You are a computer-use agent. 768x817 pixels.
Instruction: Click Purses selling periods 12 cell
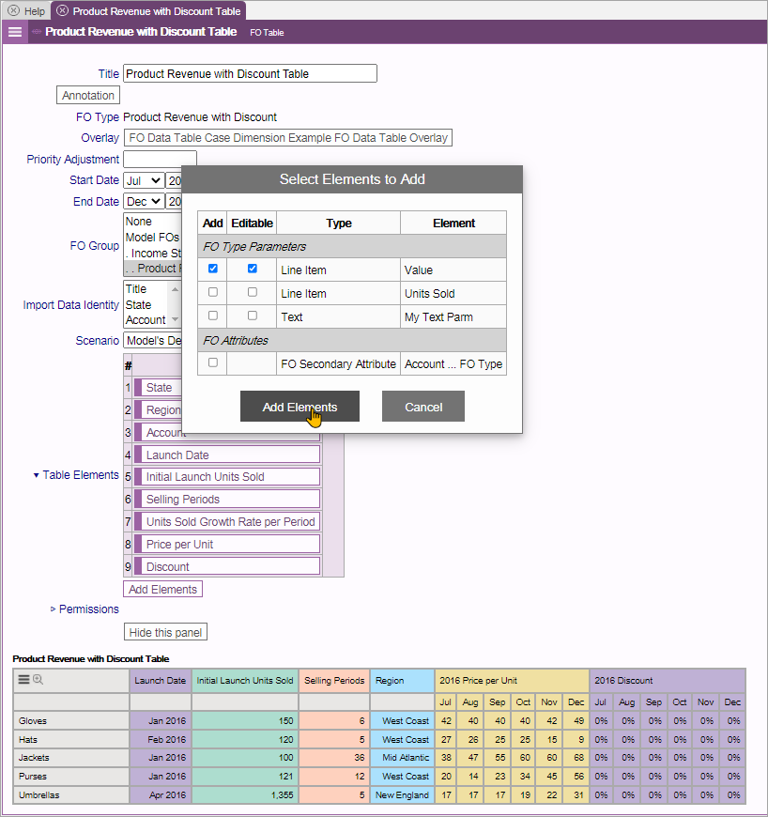point(334,777)
